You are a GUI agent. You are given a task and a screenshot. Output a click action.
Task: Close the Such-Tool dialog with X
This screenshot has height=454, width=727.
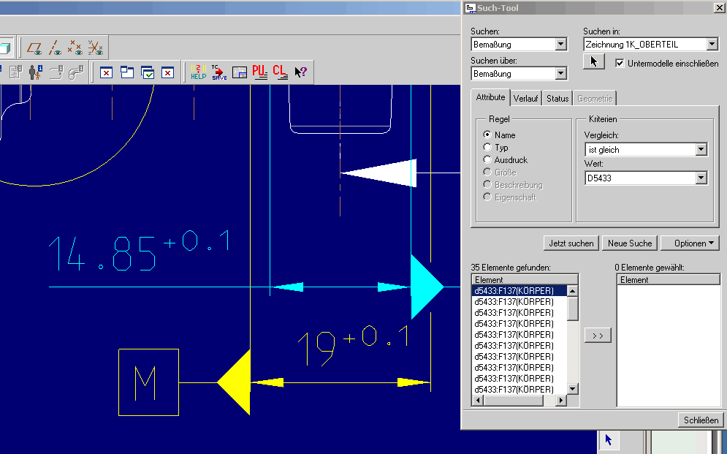coord(718,8)
